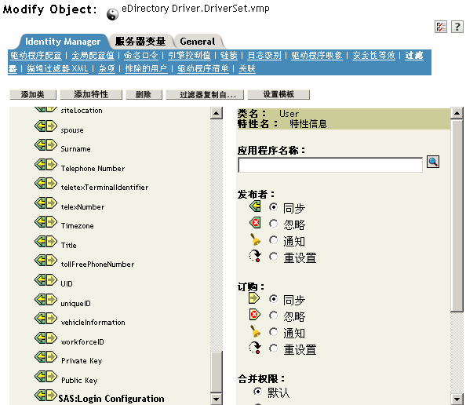The height and width of the screenshot is (405, 466).
Task: Click the sync icon beside workforceID
Action: (46, 337)
